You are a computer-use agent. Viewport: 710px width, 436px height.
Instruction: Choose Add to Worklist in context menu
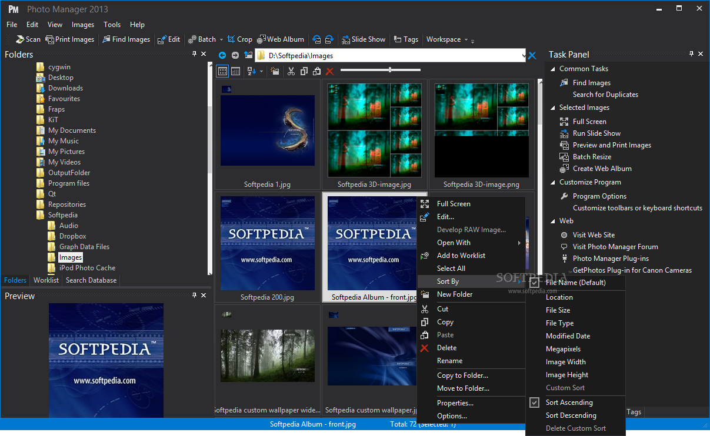[471, 256]
